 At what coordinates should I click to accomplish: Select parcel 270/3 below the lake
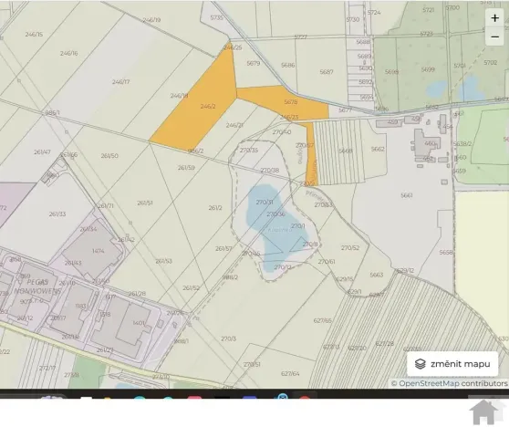tap(229, 338)
